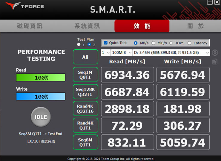This screenshot has width=221, height=161.
Task: Choose Test Plan 1 radio button
Action: pos(79,45)
